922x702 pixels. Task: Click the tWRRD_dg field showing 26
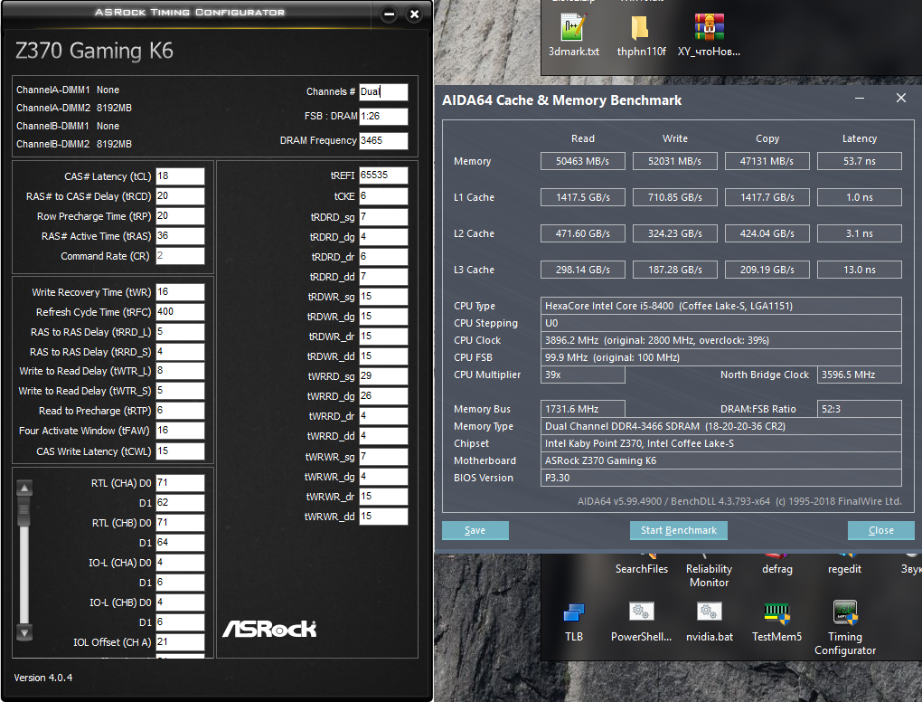[383, 396]
